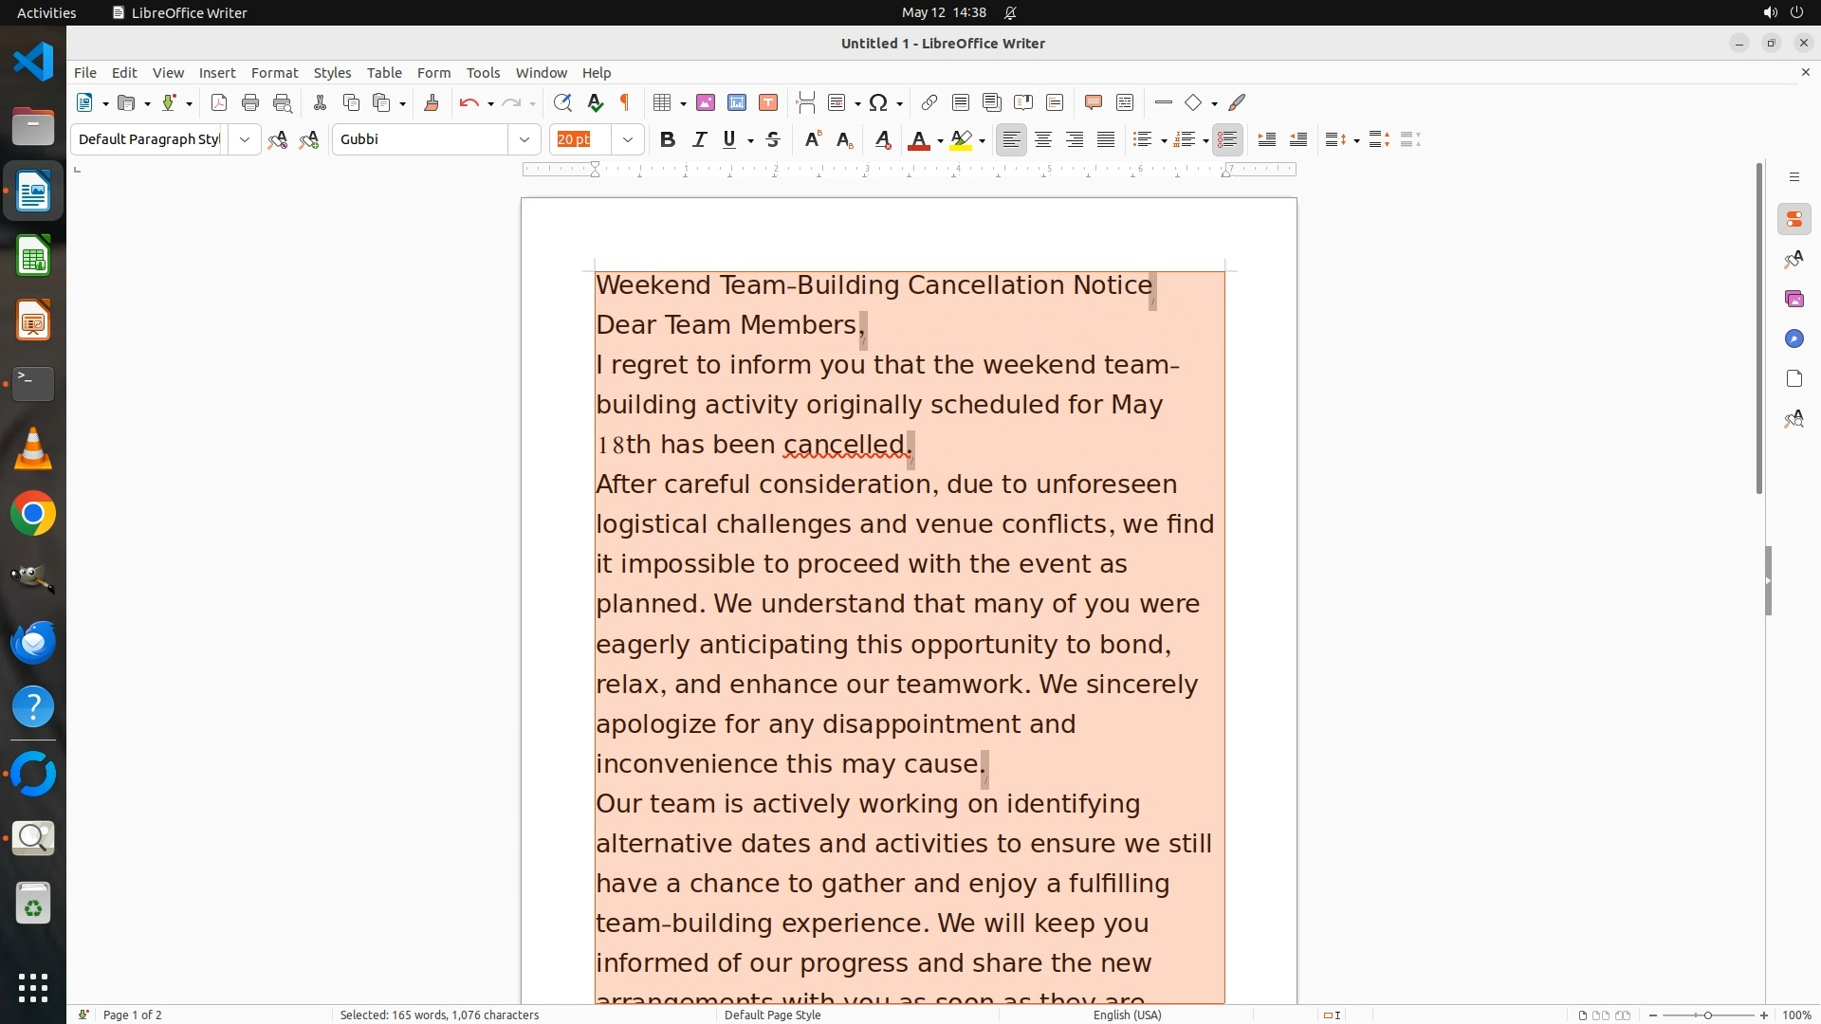The width and height of the screenshot is (1821, 1024).
Task: Open the paragraph style dropdown
Action: click(x=245, y=139)
